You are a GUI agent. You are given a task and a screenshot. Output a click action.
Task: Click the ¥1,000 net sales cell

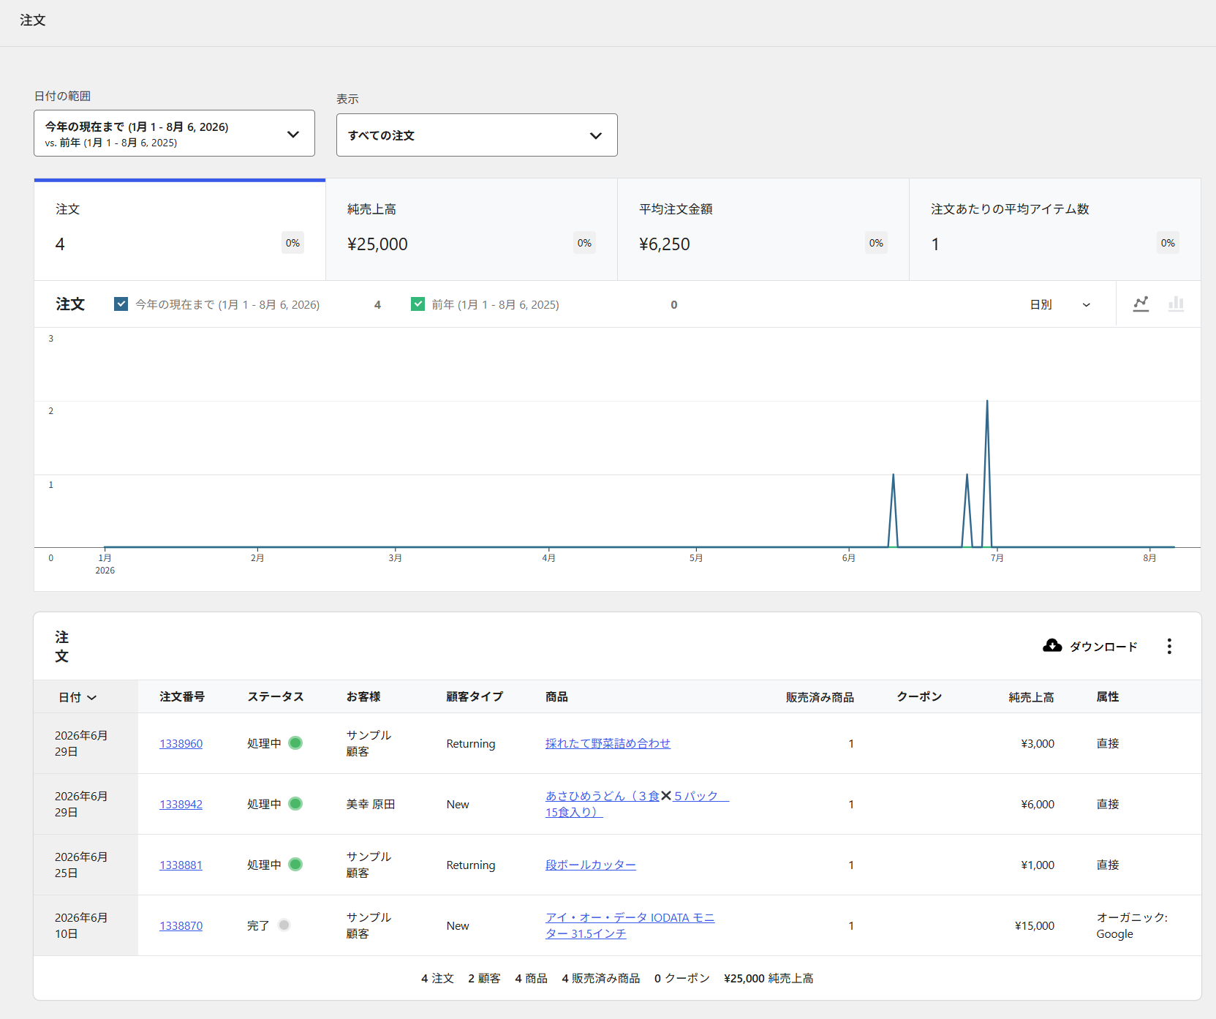click(x=1038, y=865)
